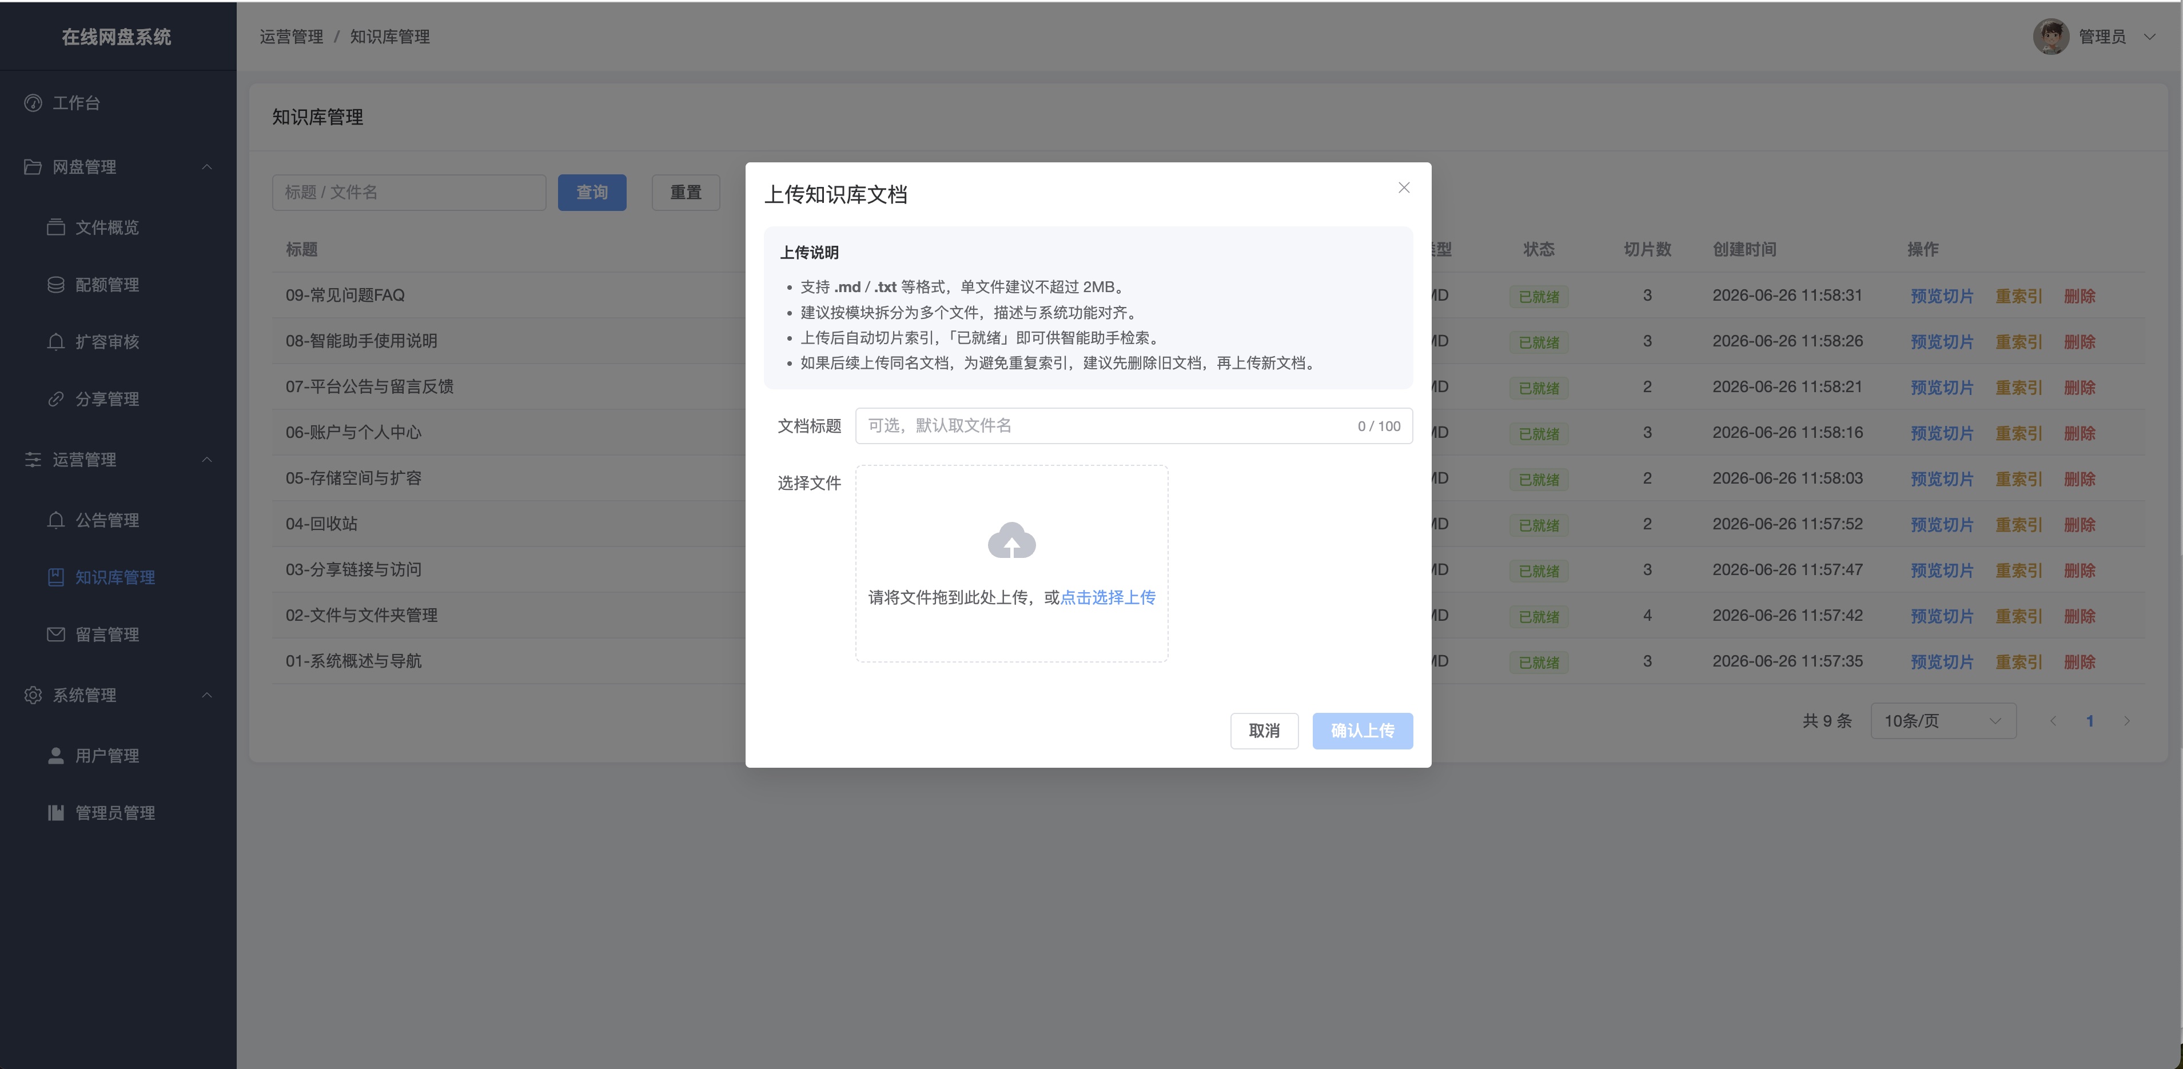Collapse the 系统管理 menu chevron
Viewport: 2183px width, 1069px height.
(207, 695)
